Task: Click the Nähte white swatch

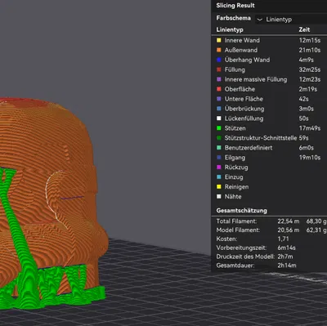Action: click(x=219, y=197)
